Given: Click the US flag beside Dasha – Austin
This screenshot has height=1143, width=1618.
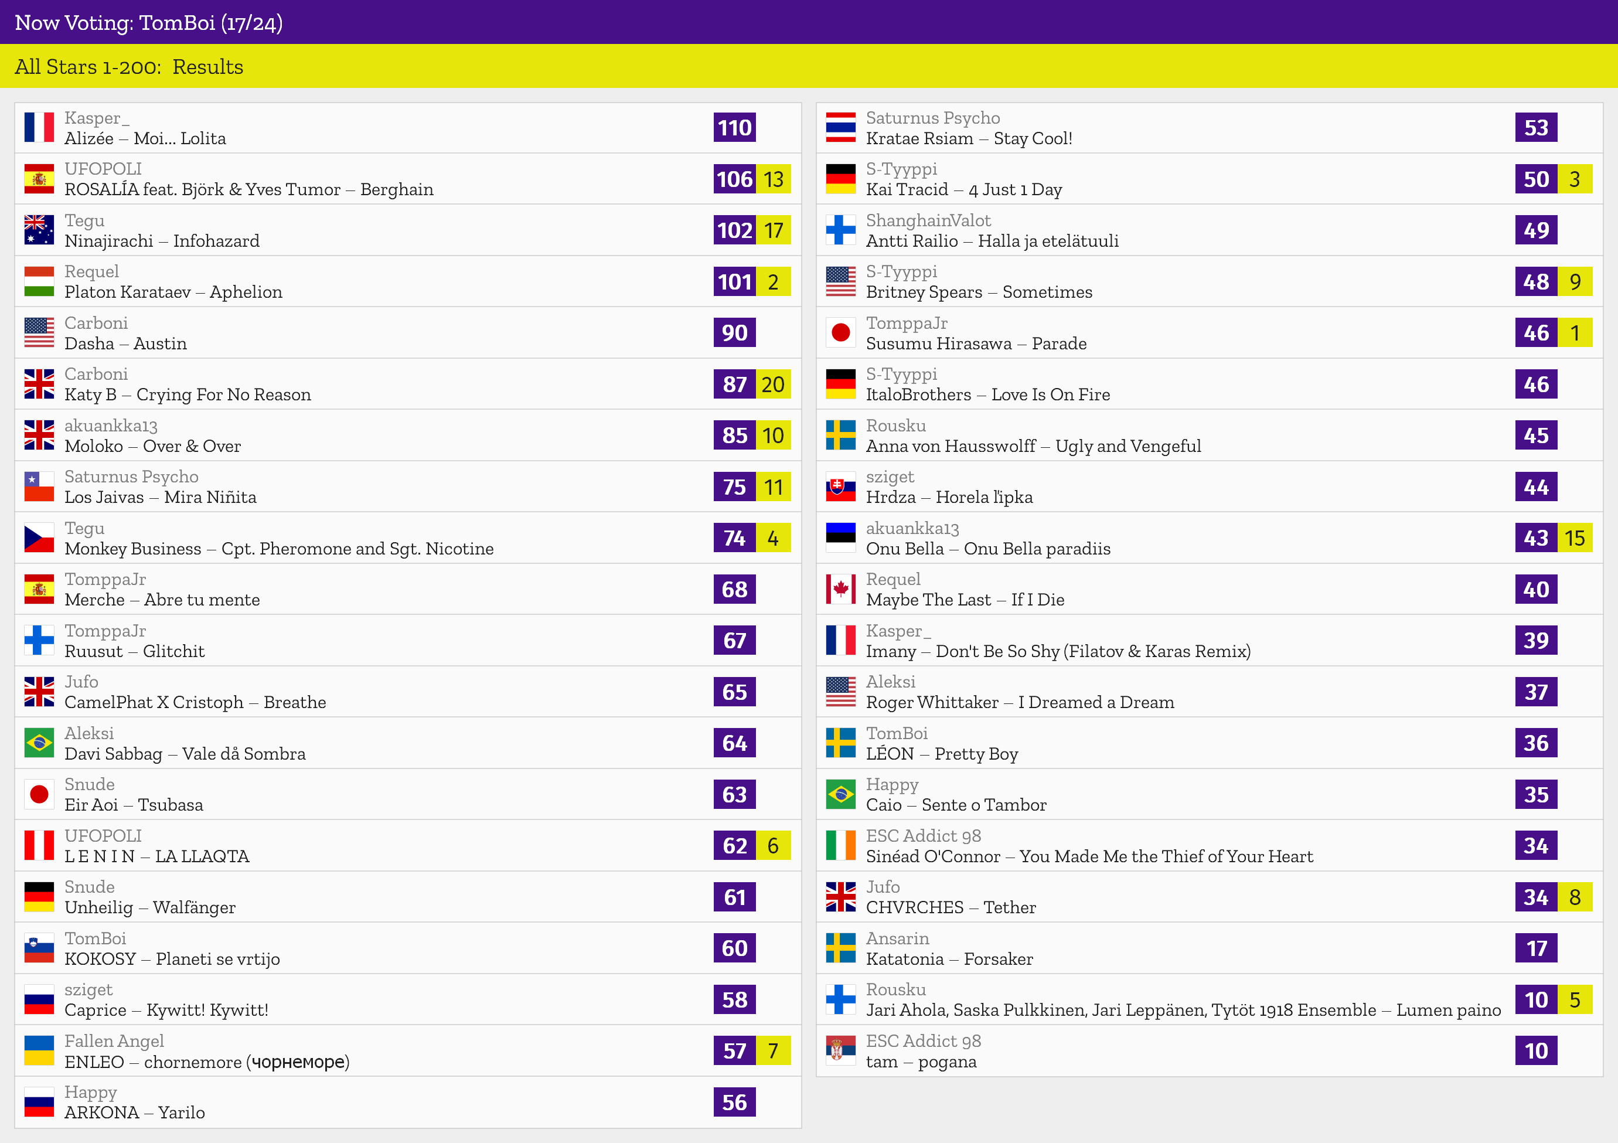Looking at the screenshot, I should [39, 332].
